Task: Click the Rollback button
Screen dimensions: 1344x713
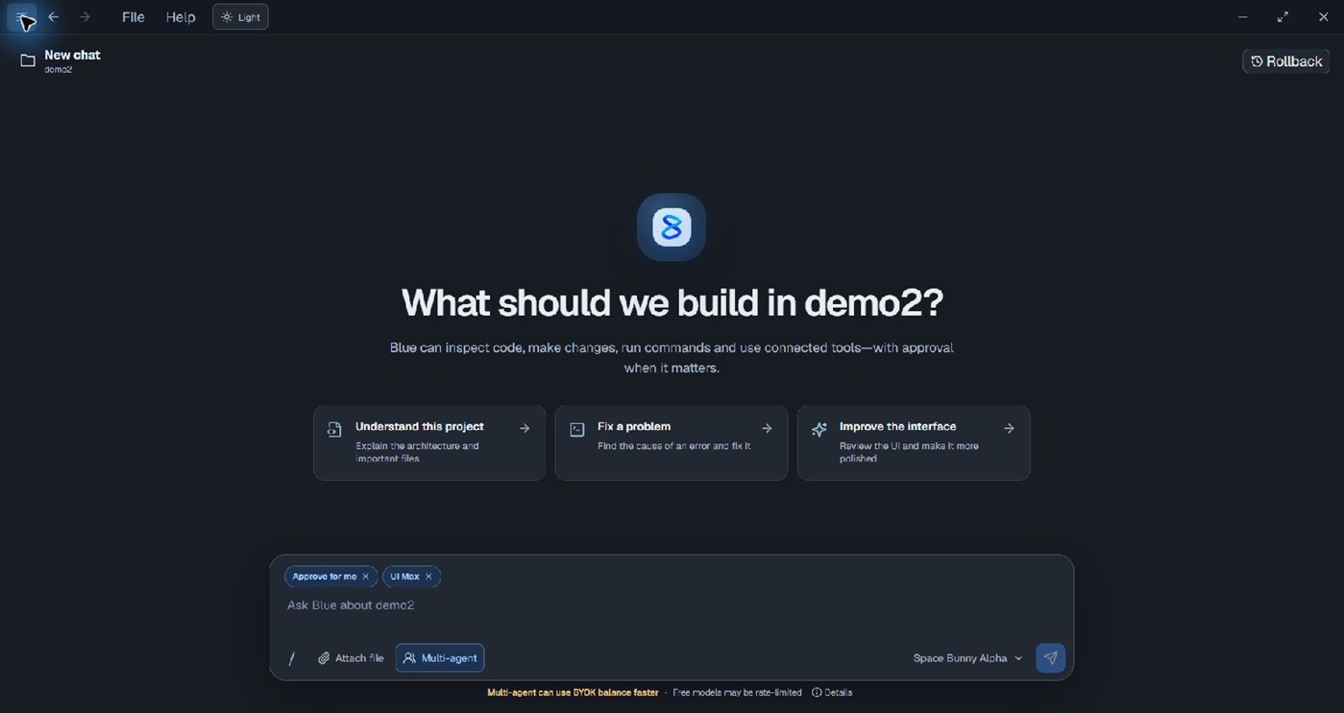Action: click(x=1286, y=61)
